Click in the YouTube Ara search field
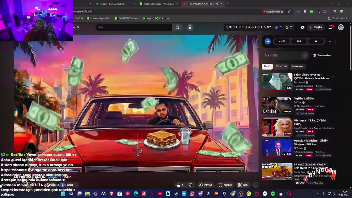The image size is (352, 198). pyautogui.click(x=134, y=27)
